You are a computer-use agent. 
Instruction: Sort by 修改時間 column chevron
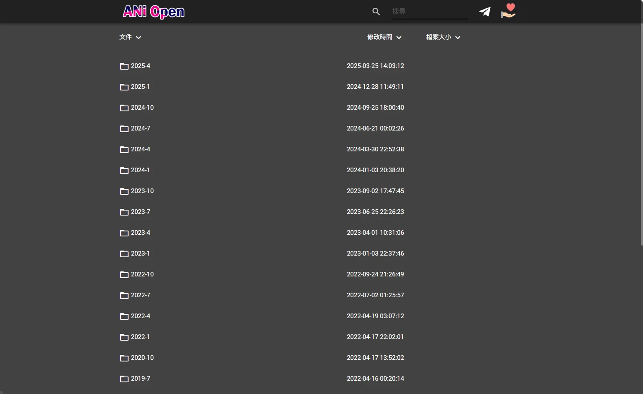click(399, 38)
